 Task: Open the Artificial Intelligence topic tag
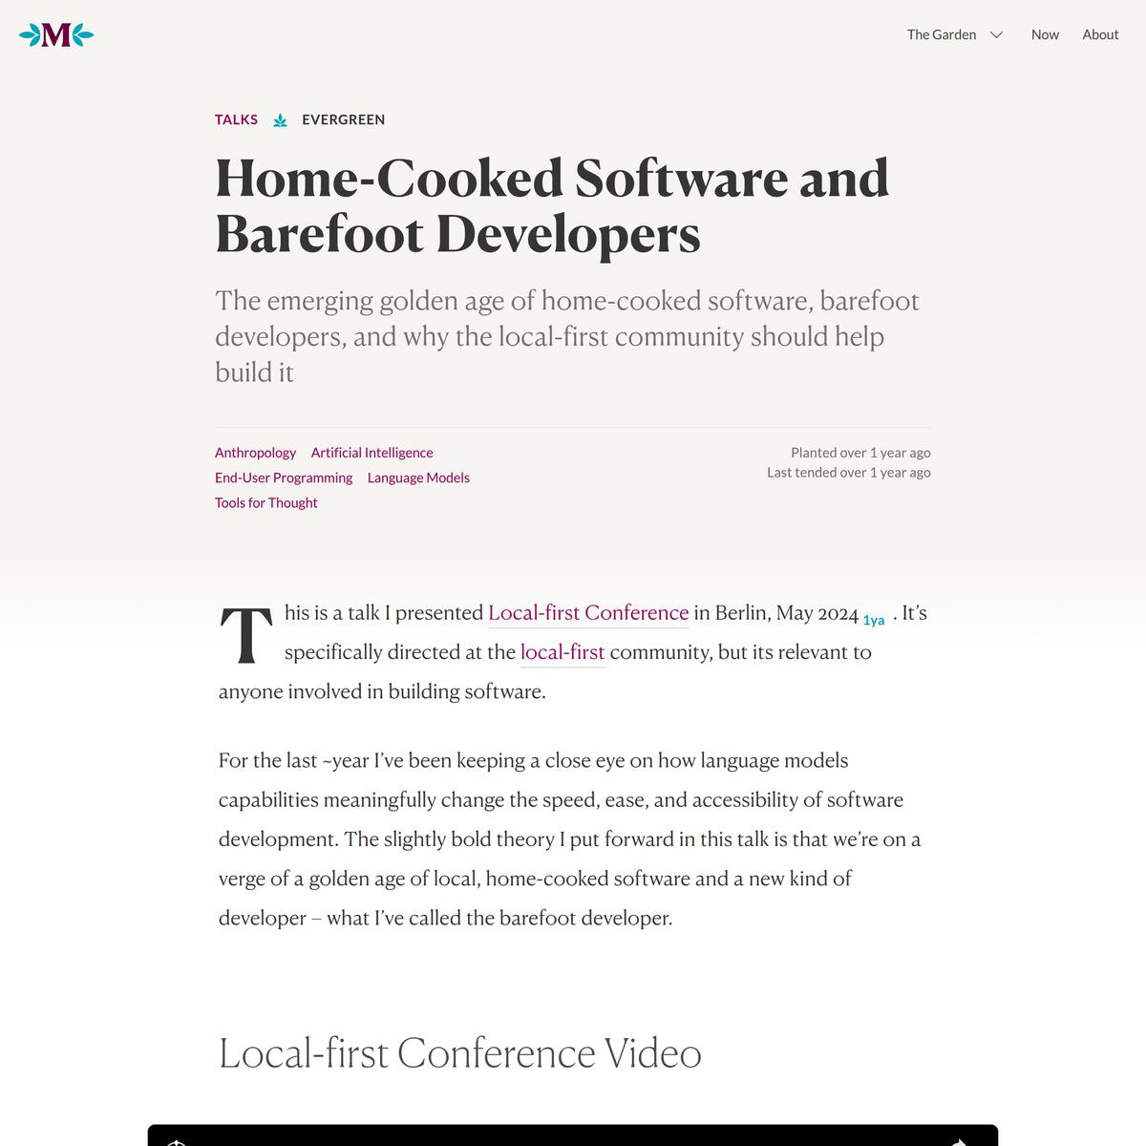coord(371,453)
